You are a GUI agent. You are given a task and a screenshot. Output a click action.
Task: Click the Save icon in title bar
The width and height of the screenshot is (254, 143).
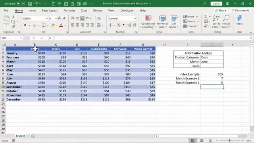(30, 4)
